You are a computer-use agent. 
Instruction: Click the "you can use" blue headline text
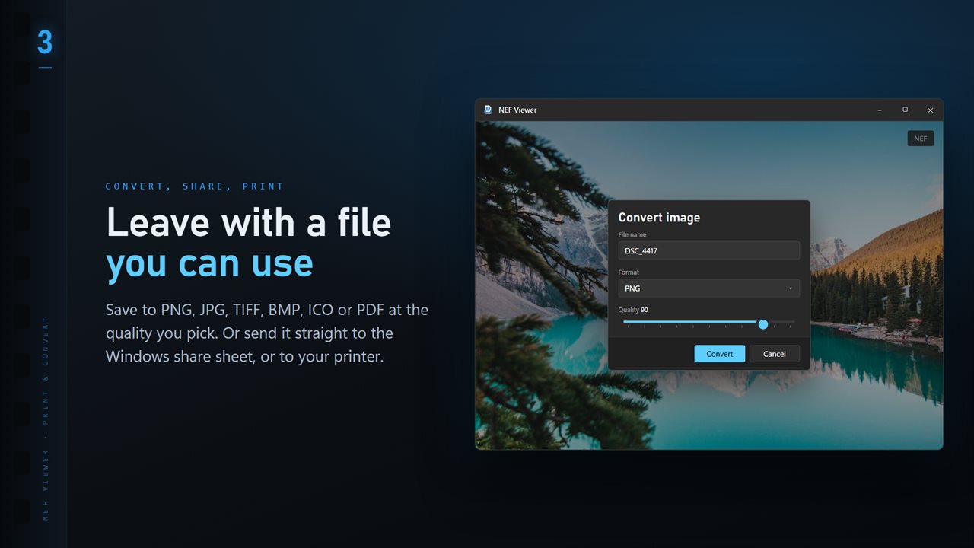209,263
